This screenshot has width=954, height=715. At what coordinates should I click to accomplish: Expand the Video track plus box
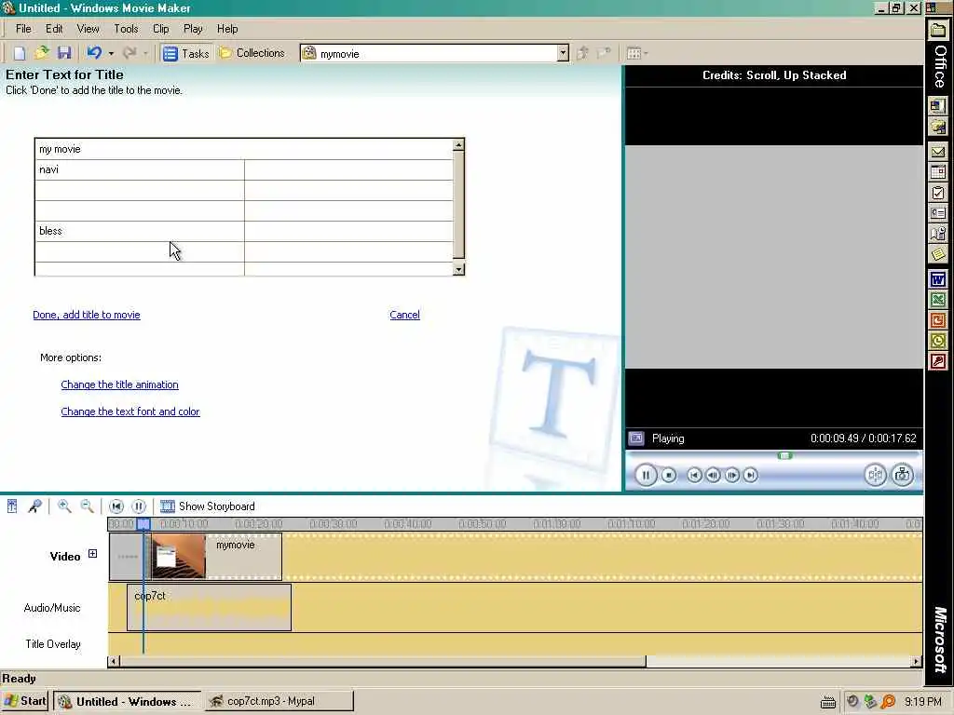tap(92, 553)
